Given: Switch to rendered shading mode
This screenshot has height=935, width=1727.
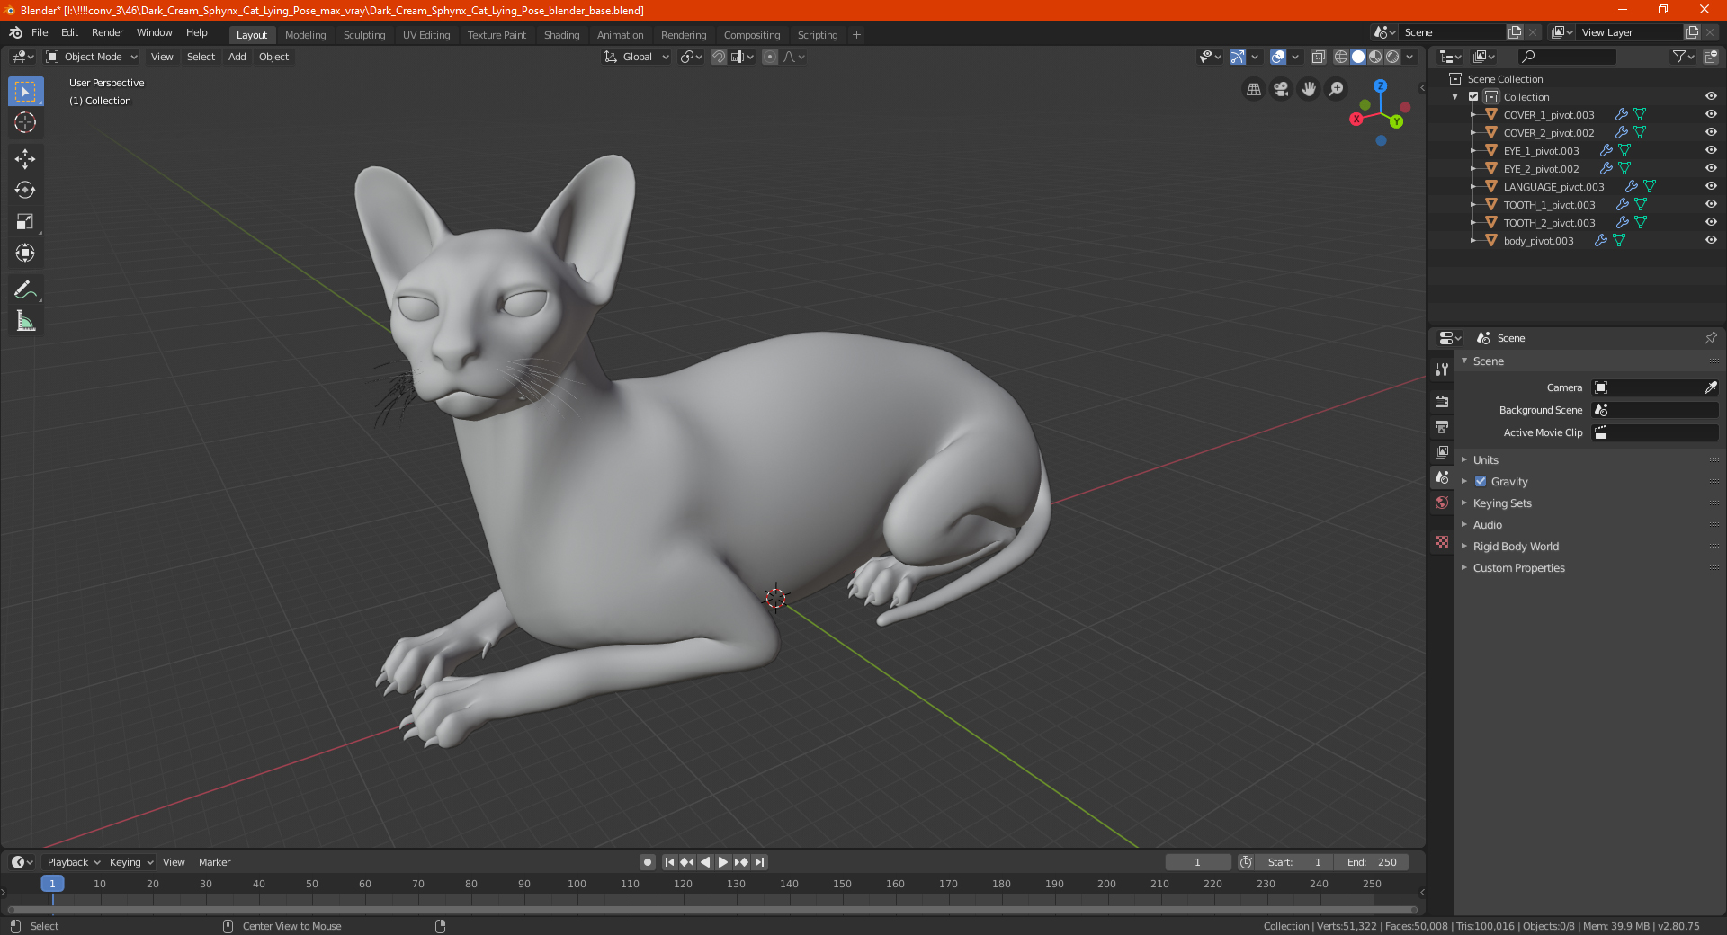Looking at the screenshot, I should [1392, 57].
